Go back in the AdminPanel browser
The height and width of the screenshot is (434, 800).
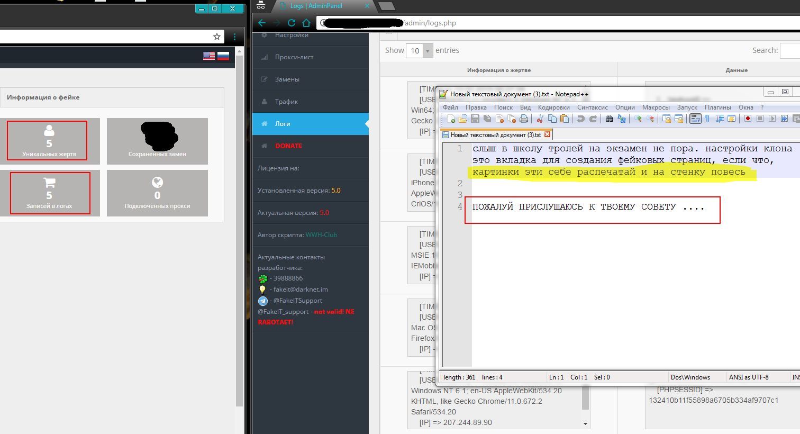point(262,23)
